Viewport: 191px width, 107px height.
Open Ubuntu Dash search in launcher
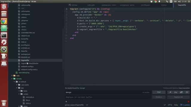tap(4, 7)
